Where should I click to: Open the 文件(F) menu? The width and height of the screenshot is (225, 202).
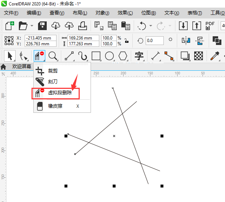[x=11, y=13]
